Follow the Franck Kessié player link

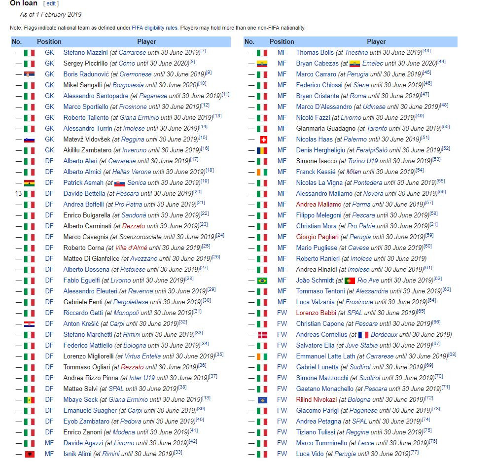click(x=316, y=172)
